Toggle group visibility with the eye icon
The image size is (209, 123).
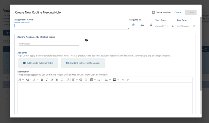point(86,40)
